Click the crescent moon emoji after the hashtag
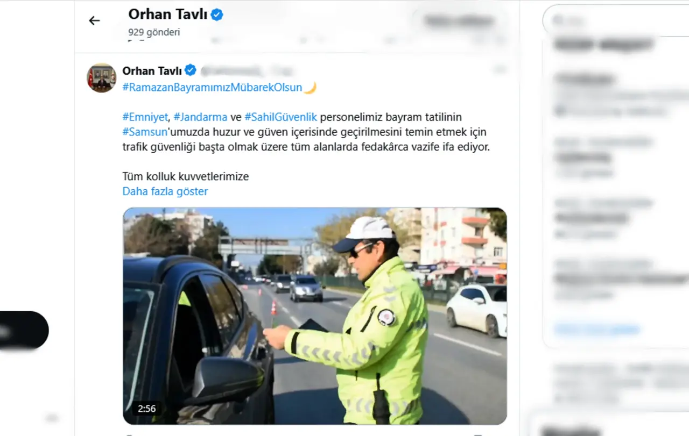Image resolution: width=689 pixels, height=436 pixels. (x=310, y=88)
